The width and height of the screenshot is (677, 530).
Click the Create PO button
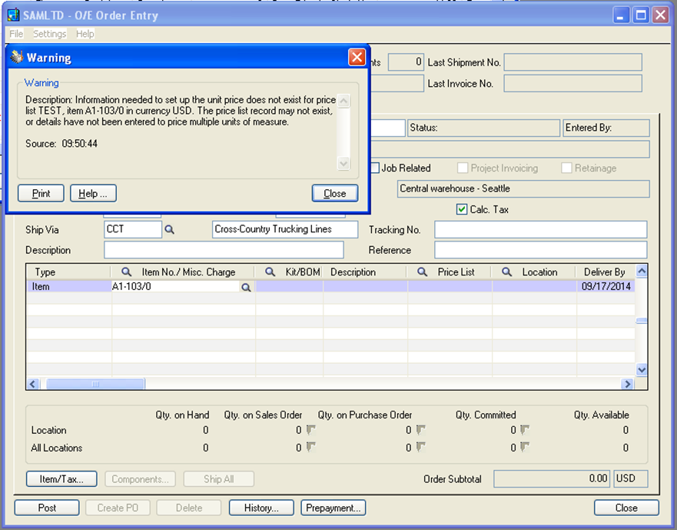(118, 508)
